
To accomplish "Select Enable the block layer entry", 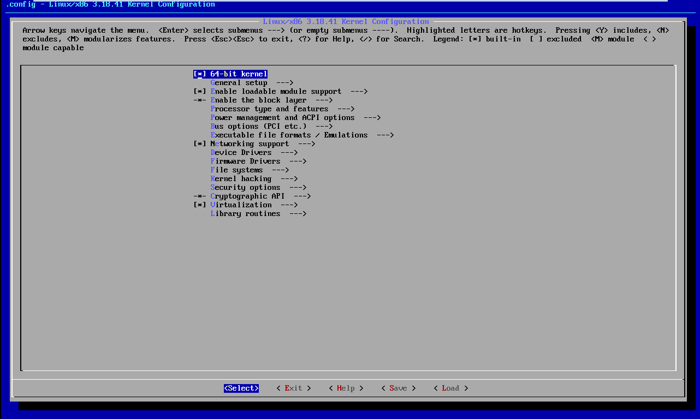I will click(258, 100).
